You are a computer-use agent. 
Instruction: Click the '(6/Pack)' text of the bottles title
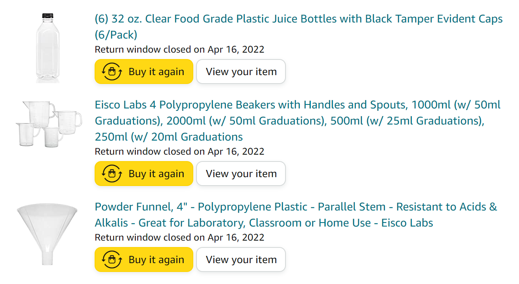[x=116, y=35]
